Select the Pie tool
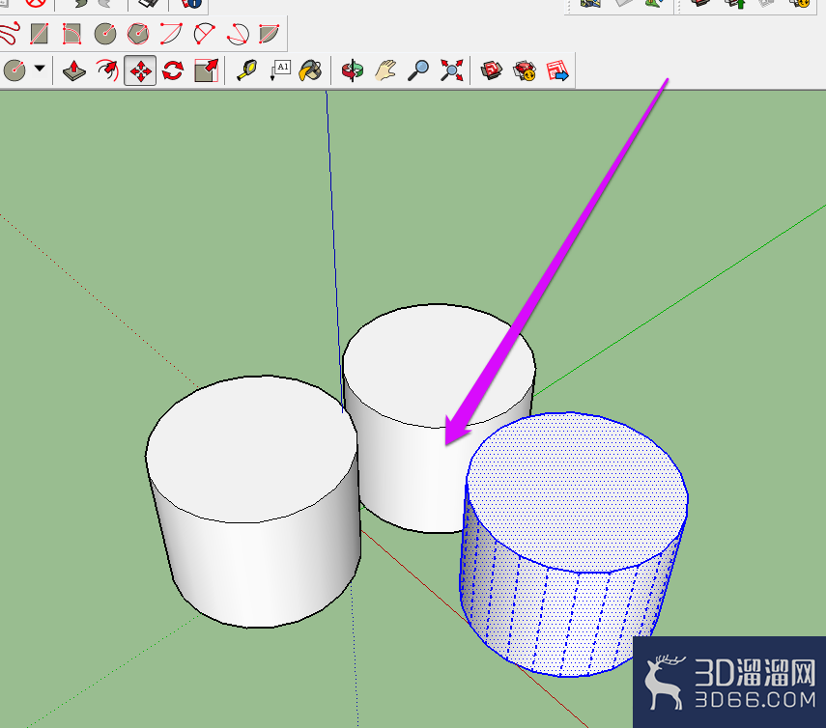The height and width of the screenshot is (728, 826). coord(270,34)
